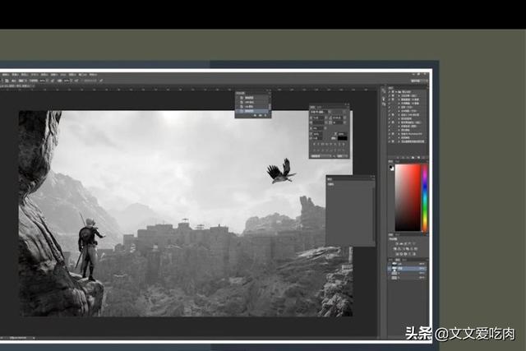The height and width of the screenshot is (351, 526).
Task: Add Brightness/Contrast adjustment
Action: coord(397,243)
